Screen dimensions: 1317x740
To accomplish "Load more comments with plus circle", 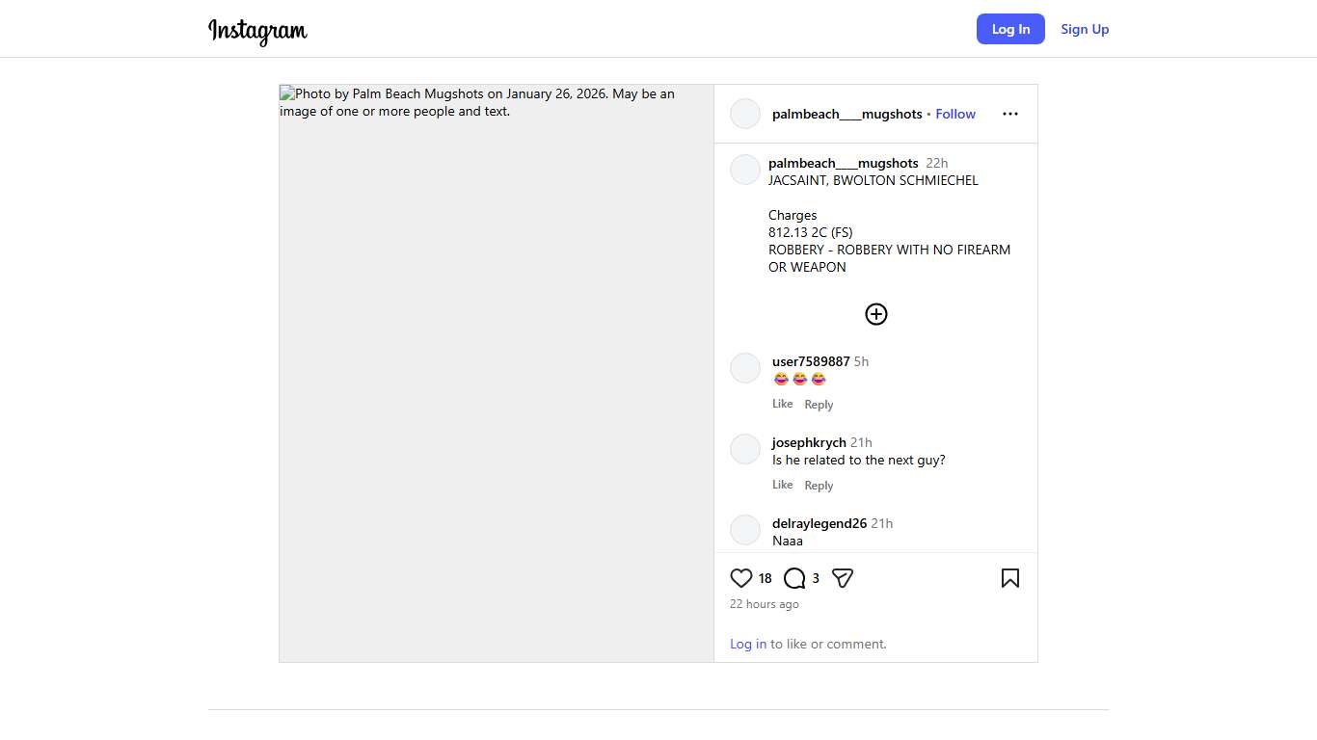I will pyautogui.click(x=875, y=314).
